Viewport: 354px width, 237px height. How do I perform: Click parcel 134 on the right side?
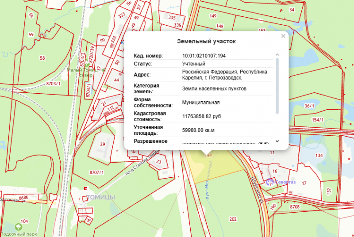tap(319, 156)
